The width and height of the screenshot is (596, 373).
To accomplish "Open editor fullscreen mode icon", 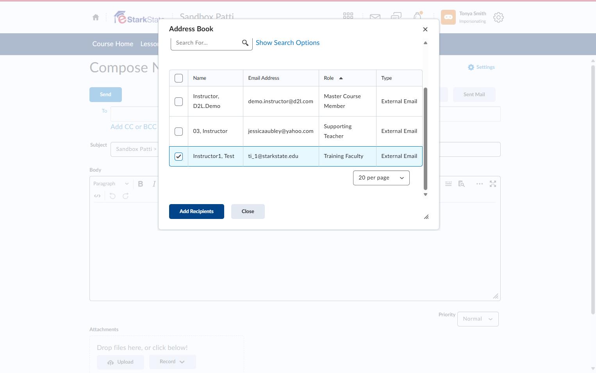I will (493, 184).
